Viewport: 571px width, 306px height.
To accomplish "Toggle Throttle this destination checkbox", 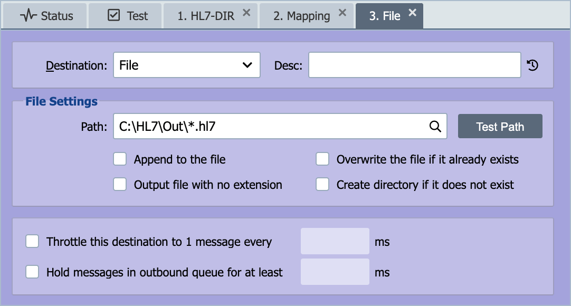I will coord(32,241).
